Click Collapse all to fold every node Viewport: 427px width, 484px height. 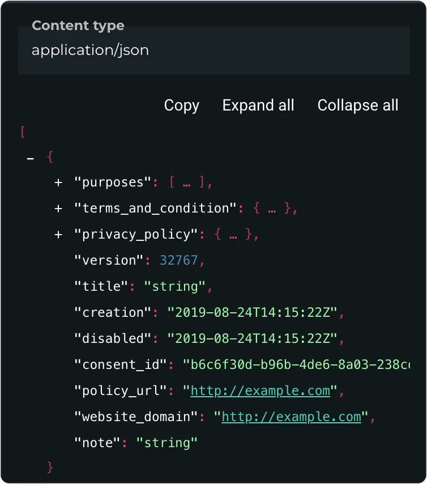[x=357, y=105]
